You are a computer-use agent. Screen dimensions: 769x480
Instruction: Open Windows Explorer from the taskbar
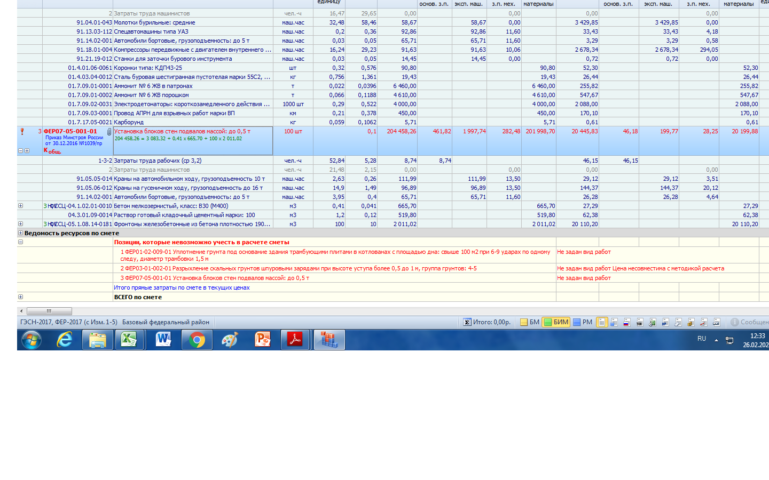click(x=98, y=340)
